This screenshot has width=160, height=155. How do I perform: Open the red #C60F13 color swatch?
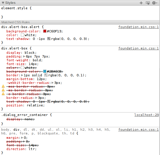pos(45,31)
